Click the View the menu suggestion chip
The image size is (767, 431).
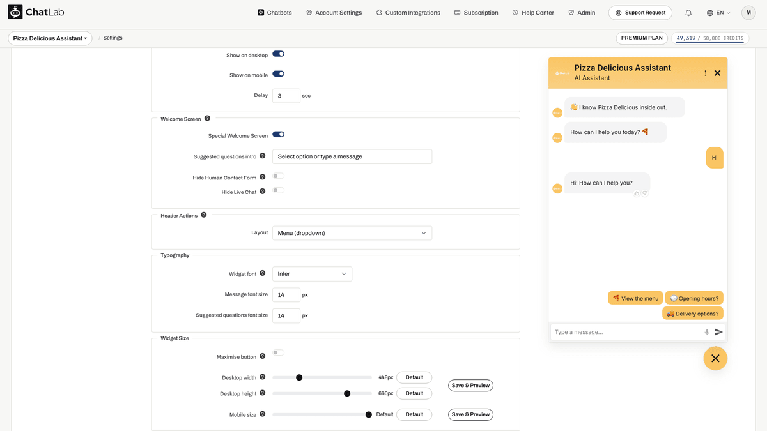(x=635, y=298)
